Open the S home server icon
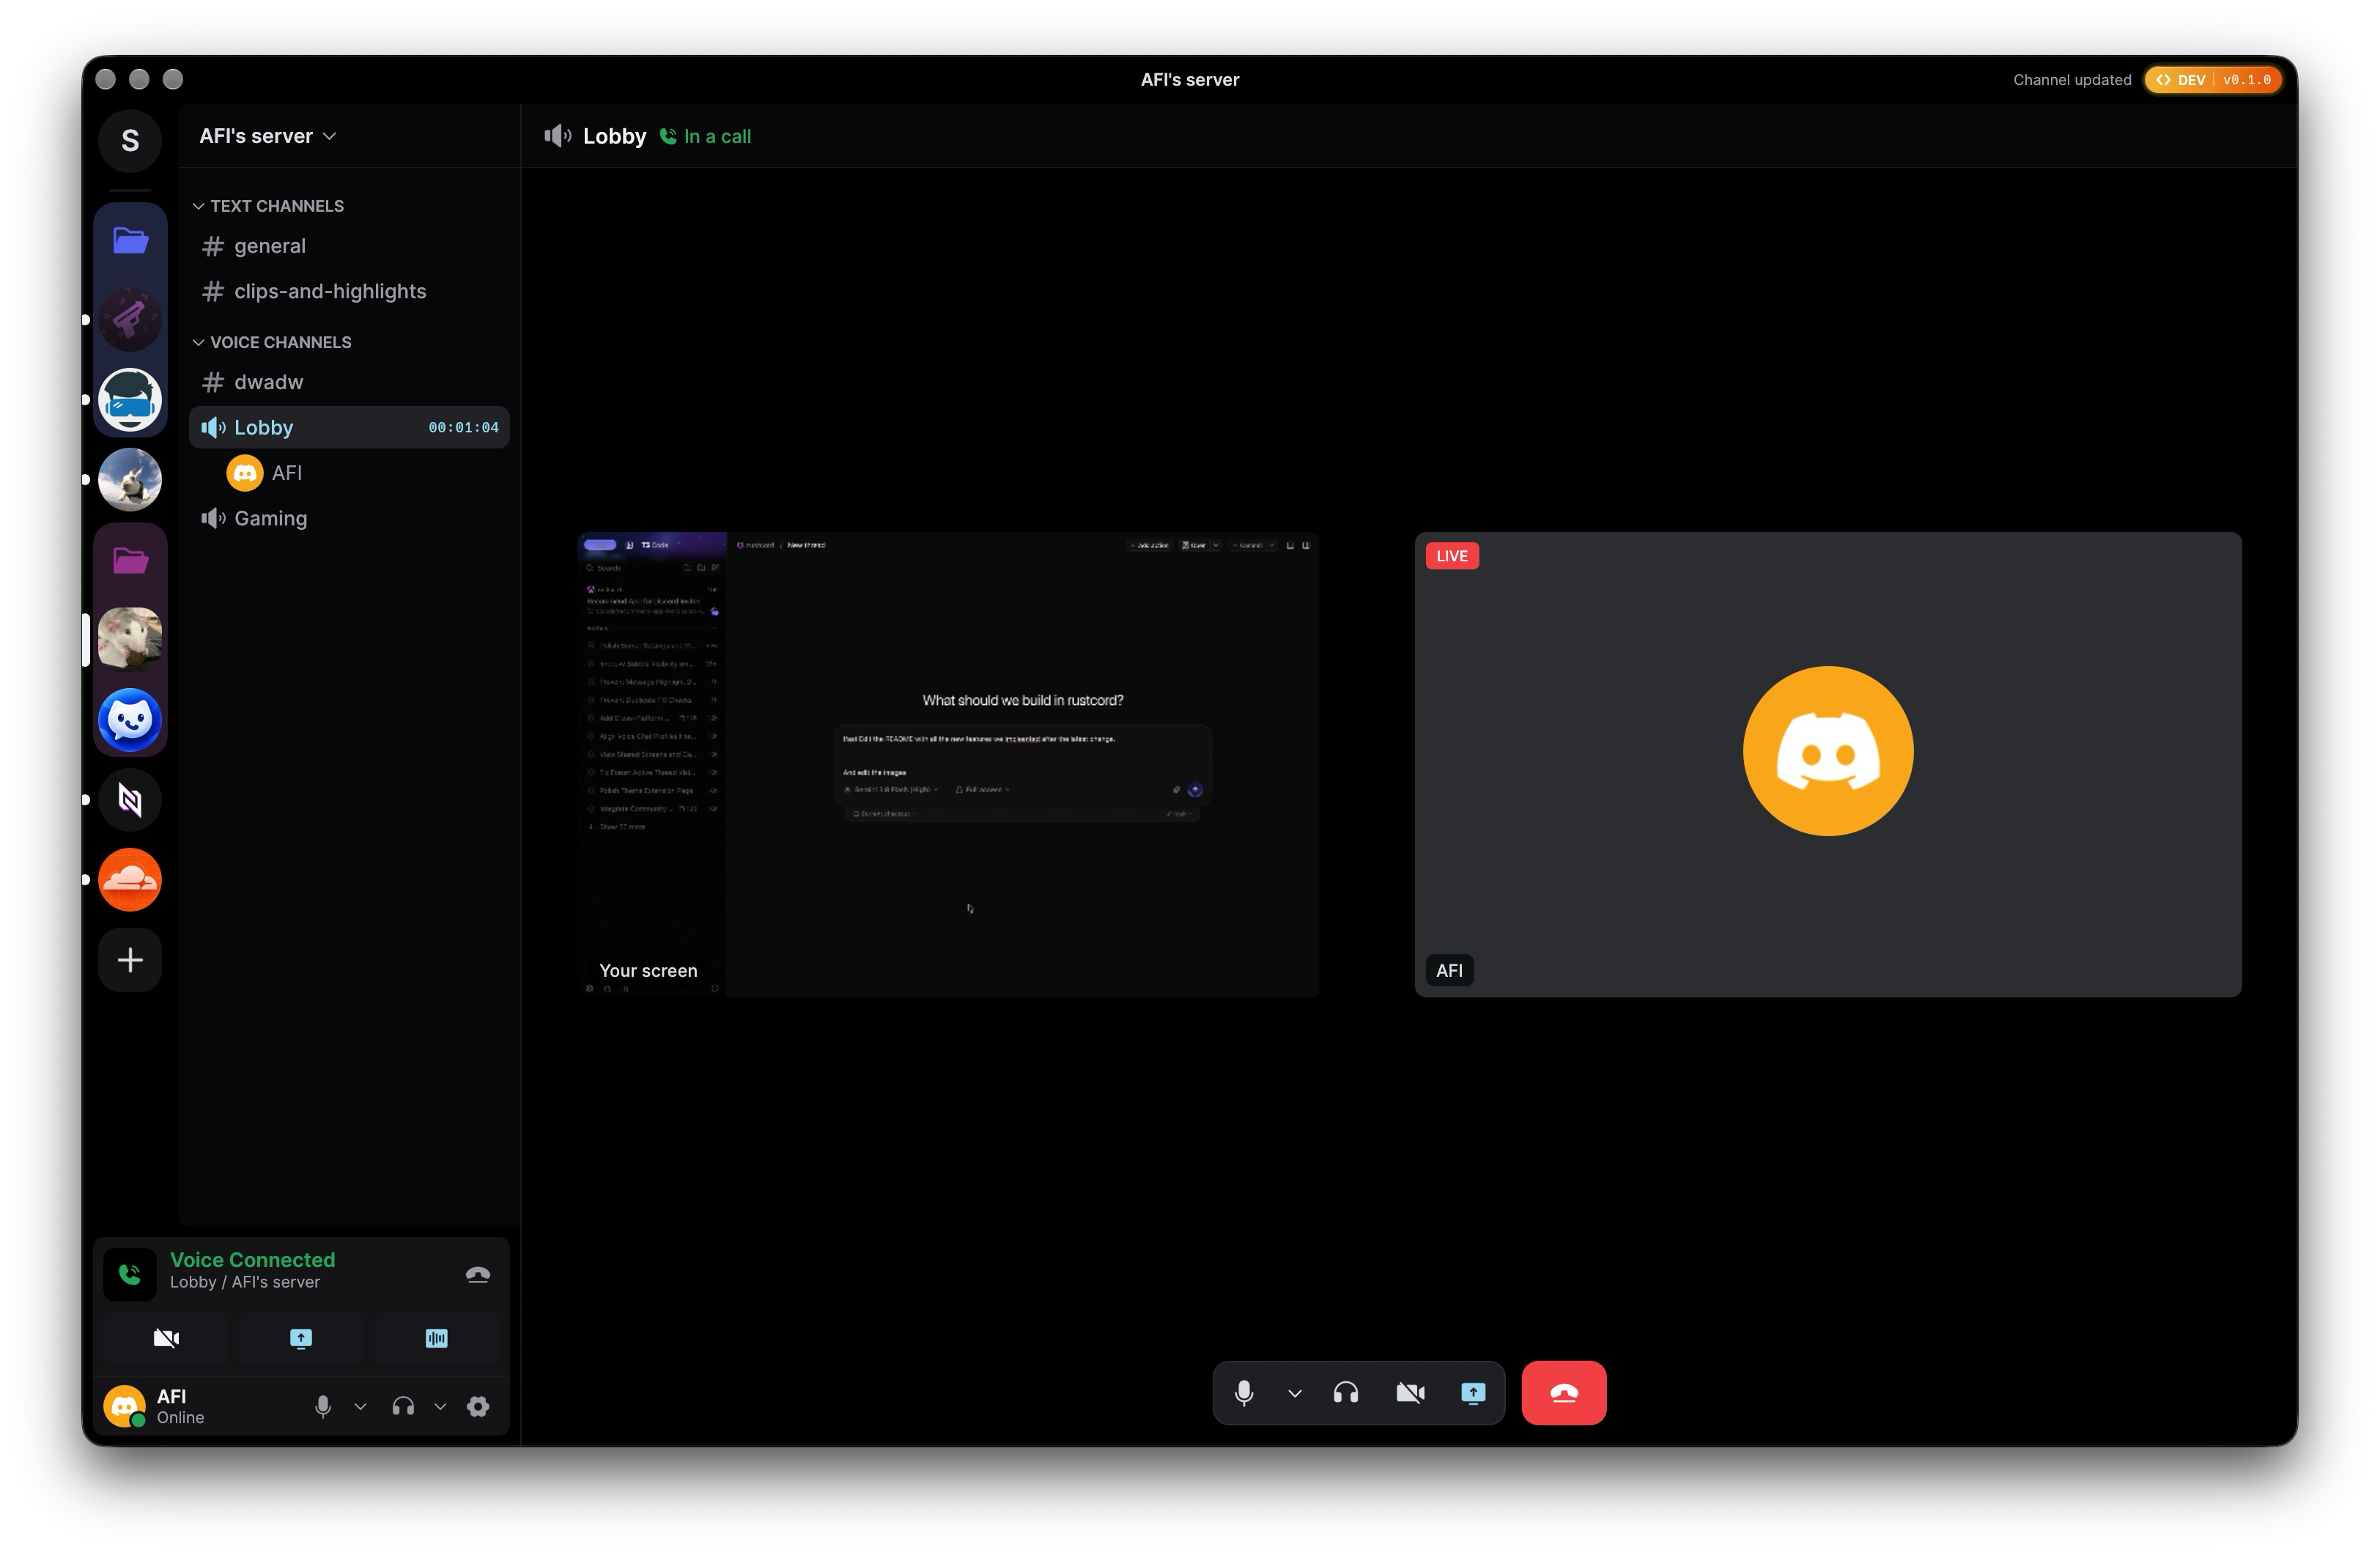Image resolution: width=2380 pixels, height=1555 pixels. (x=130, y=140)
